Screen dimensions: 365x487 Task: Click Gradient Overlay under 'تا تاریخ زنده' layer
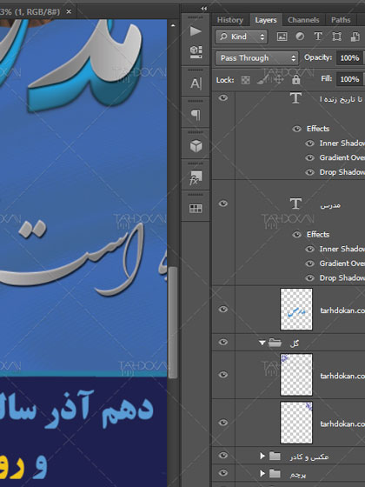(x=342, y=157)
